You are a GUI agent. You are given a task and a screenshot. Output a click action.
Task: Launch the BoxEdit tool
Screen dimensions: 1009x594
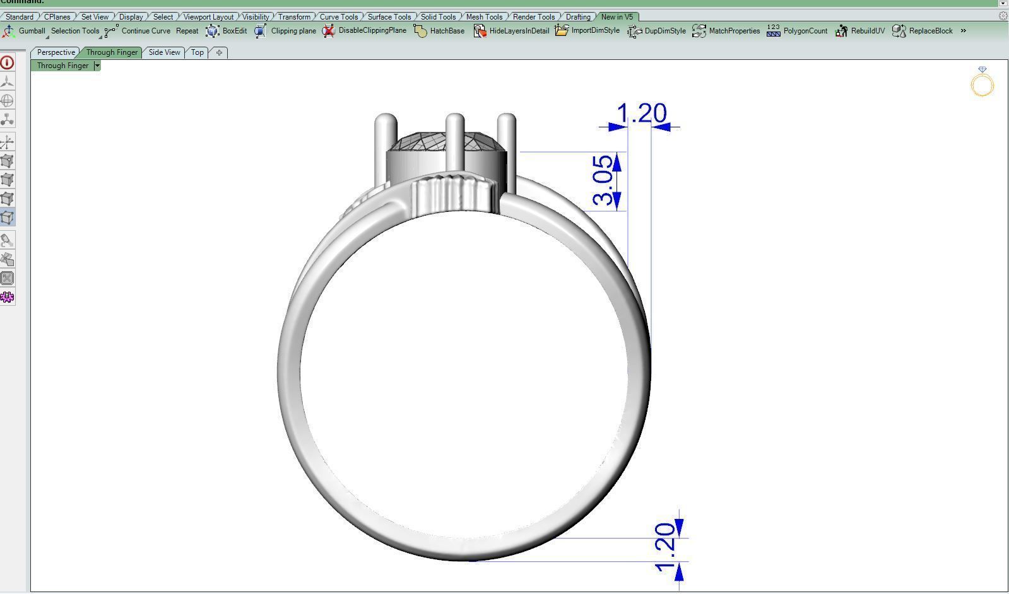coord(226,31)
